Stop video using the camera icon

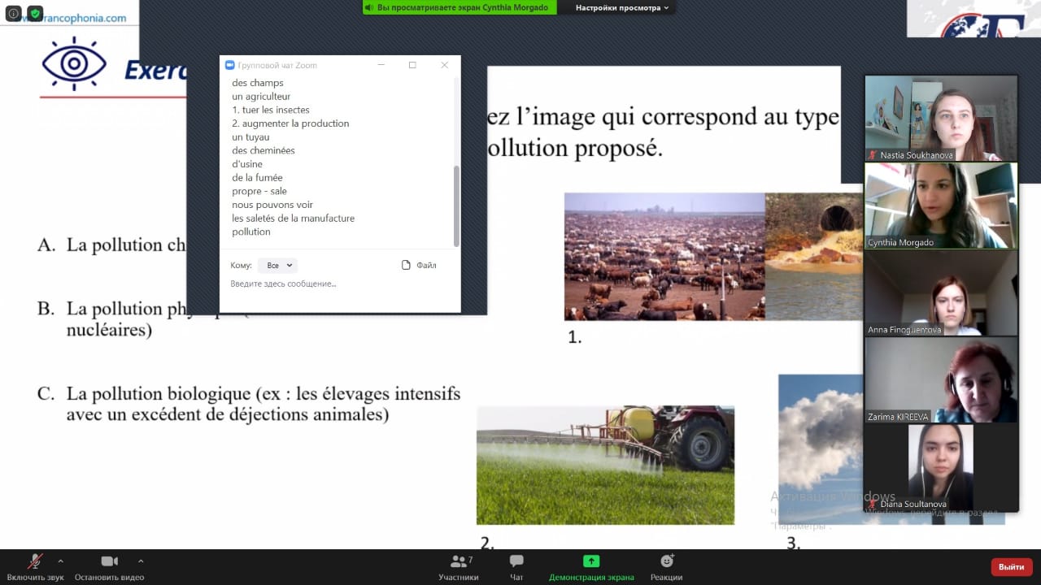click(x=109, y=562)
